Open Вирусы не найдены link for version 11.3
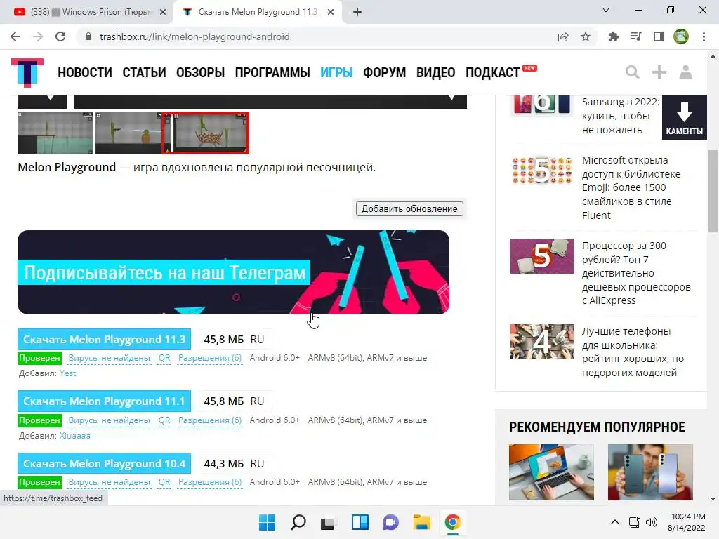 tap(109, 358)
